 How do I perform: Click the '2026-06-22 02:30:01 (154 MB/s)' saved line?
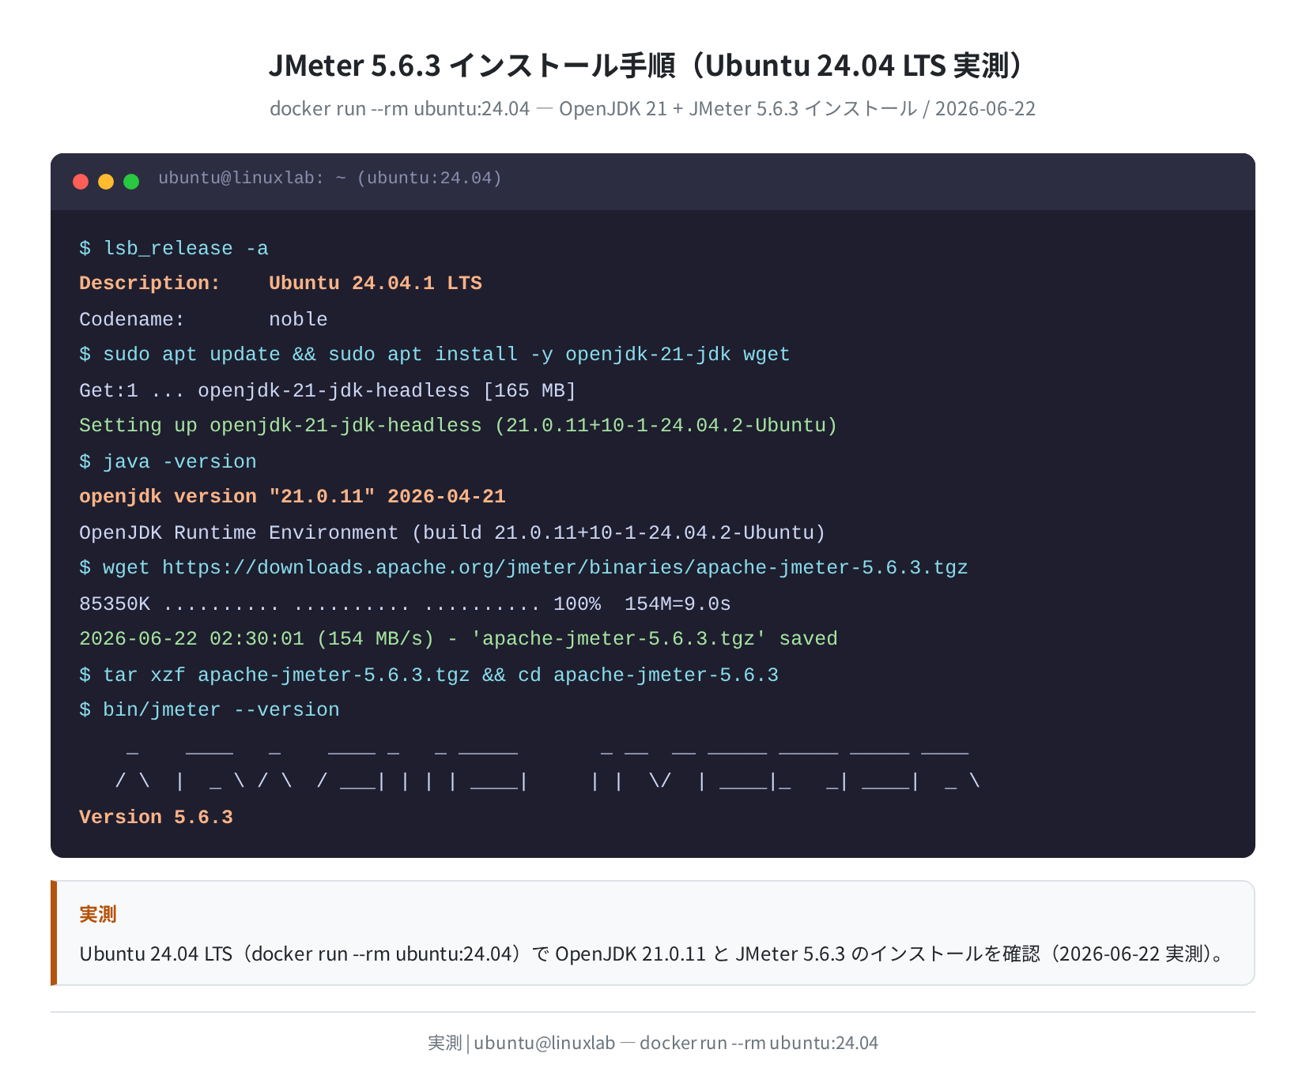click(459, 639)
